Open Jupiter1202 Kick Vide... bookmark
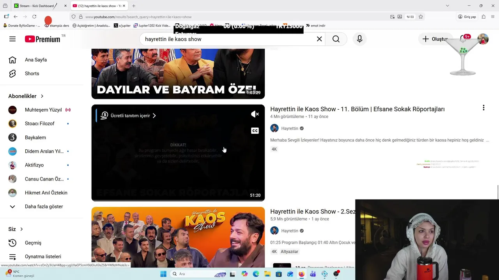The width and height of the screenshot is (499, 280). point(152,26)
